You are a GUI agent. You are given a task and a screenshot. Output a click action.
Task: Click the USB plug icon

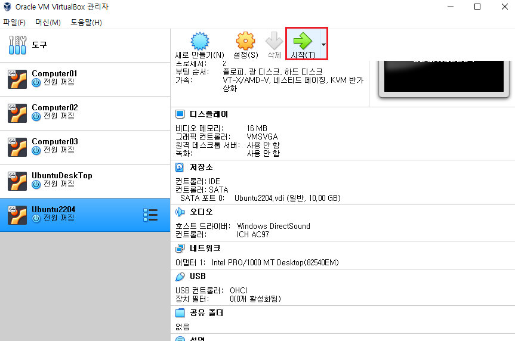(180, 277)
